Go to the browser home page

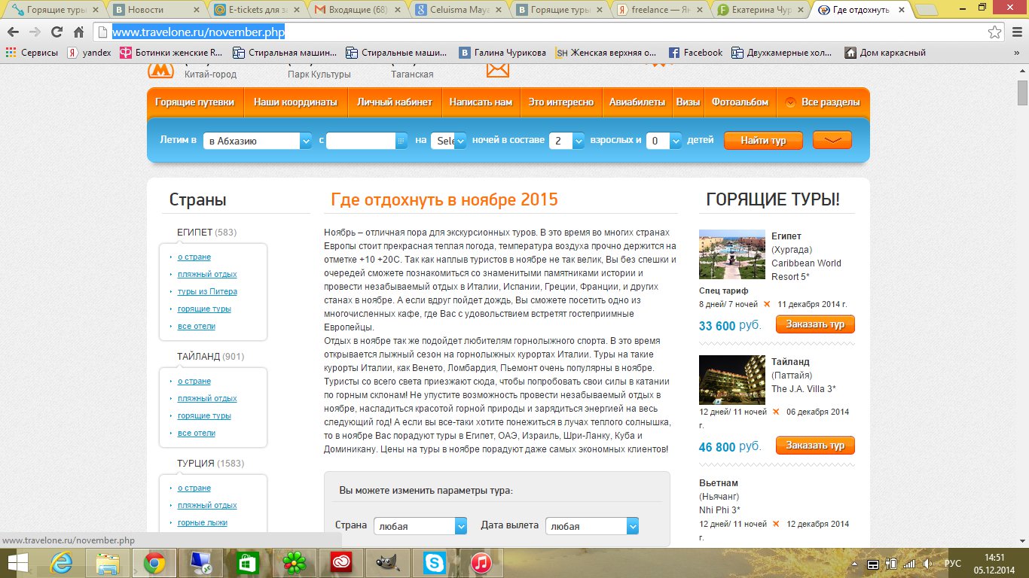78,32
